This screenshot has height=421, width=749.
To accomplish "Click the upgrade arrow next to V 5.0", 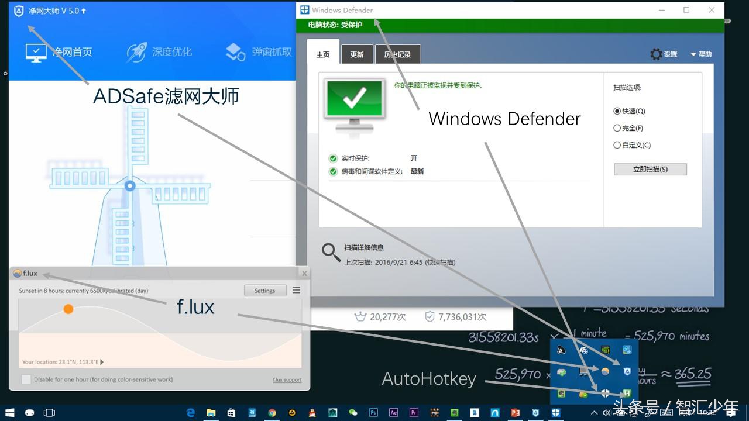I will (x=84, y=11).
